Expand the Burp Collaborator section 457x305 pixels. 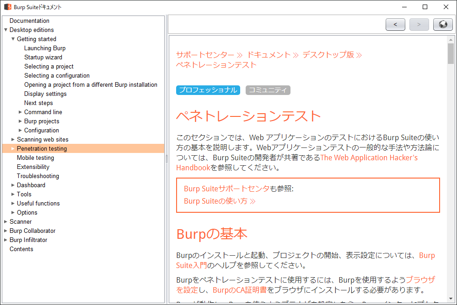point(5,231)
